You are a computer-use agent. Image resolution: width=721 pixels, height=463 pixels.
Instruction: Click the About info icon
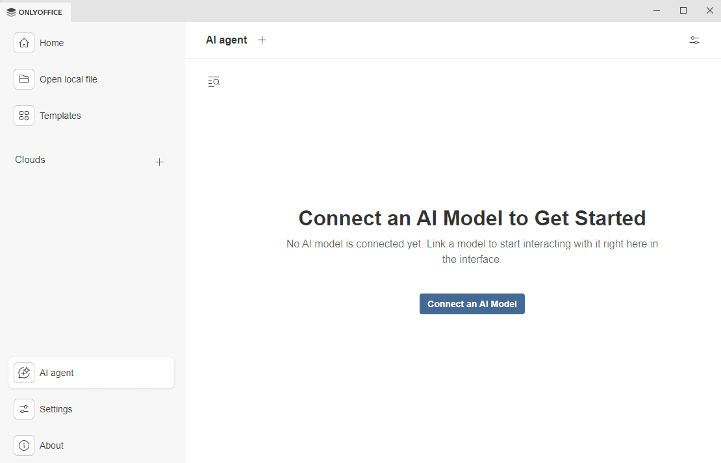point(23,445)
